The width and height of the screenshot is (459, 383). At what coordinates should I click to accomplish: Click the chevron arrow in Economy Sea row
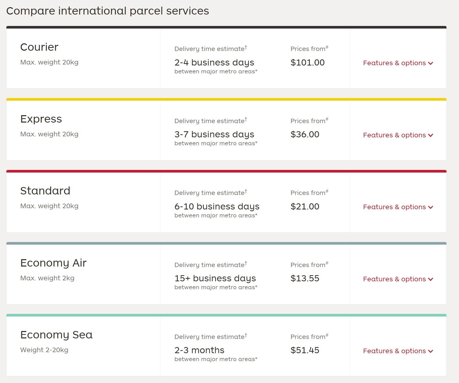[x=431, y=351]
